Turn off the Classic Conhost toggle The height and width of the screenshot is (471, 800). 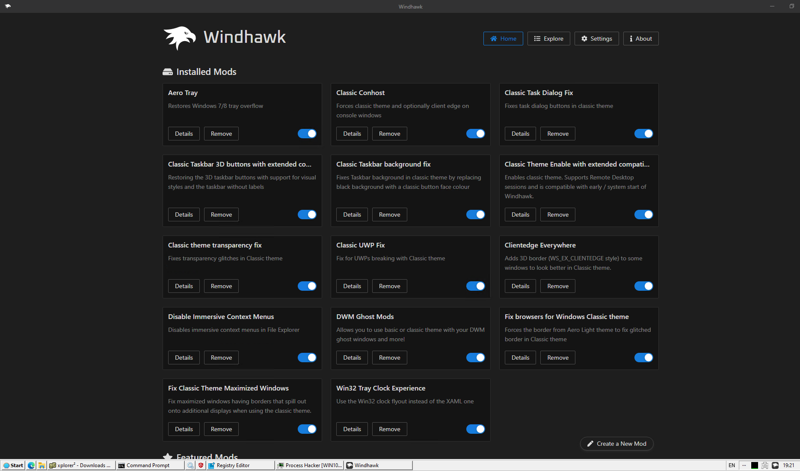(475, 133)
